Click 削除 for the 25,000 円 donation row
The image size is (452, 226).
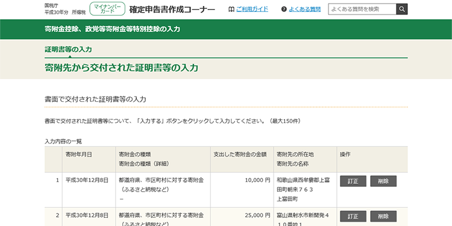383,216
